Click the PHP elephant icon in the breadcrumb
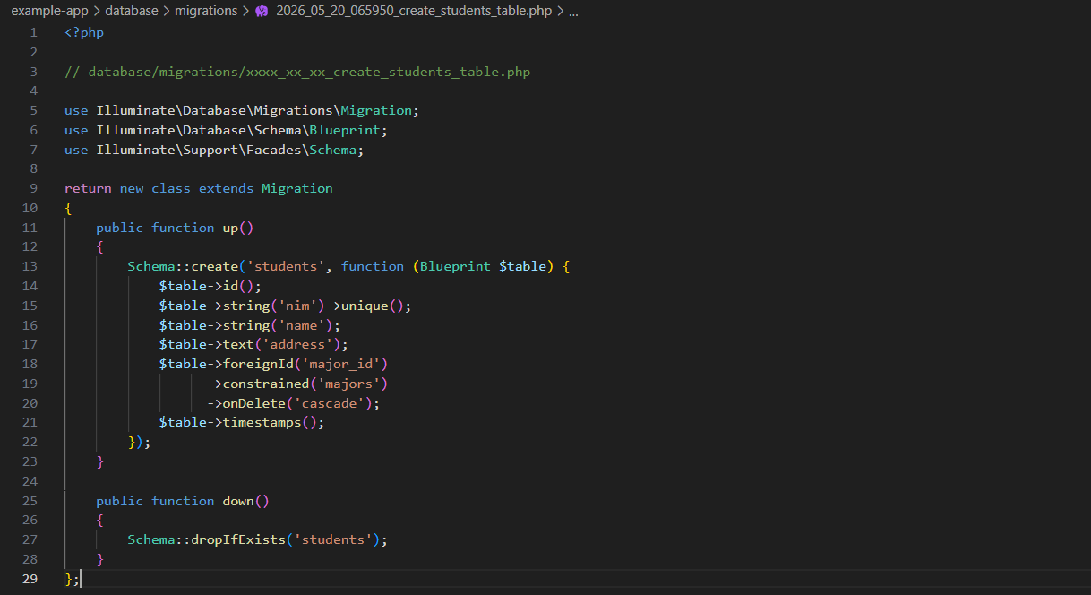 coord(262,12)
